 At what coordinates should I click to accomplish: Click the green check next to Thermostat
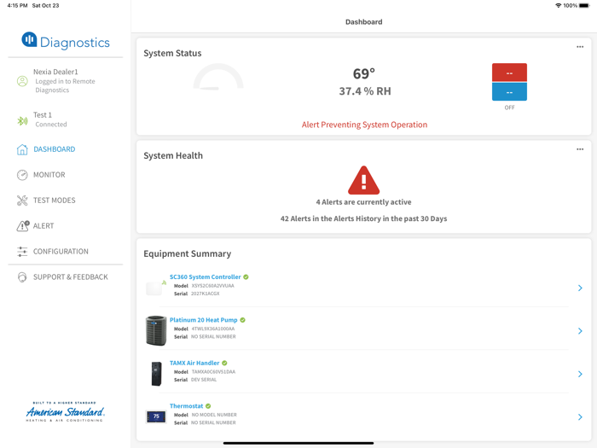[x=208, y=406]
